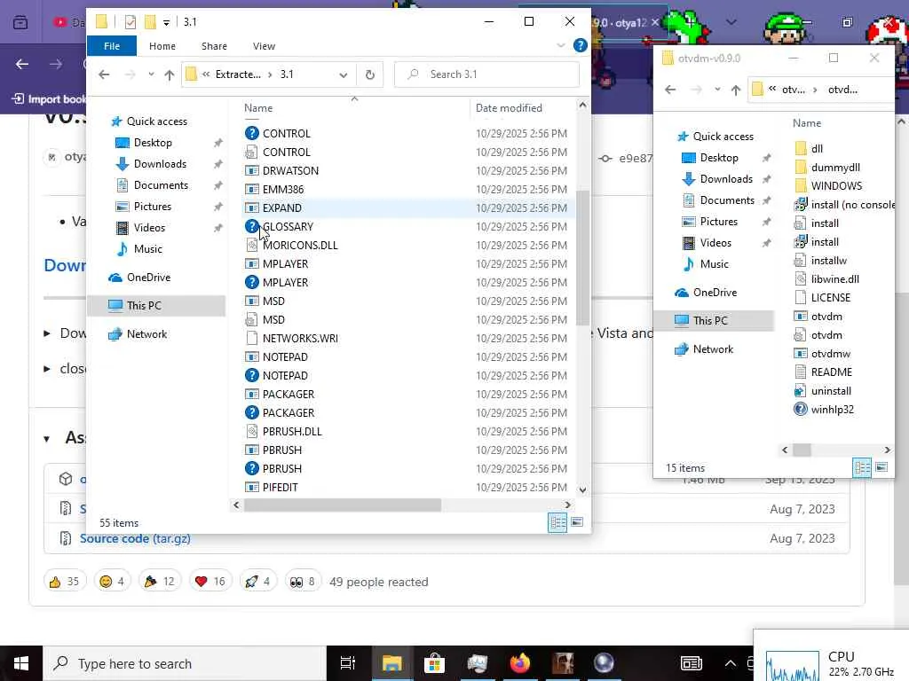The height and width of the screenshot is (681, 909).
Task: Select OneDrive in 3.1 window sidebar
Action: coord(148,278)
